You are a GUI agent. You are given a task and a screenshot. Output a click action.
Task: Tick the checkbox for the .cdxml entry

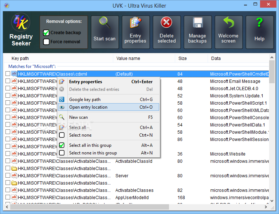[x=8, y=74]
